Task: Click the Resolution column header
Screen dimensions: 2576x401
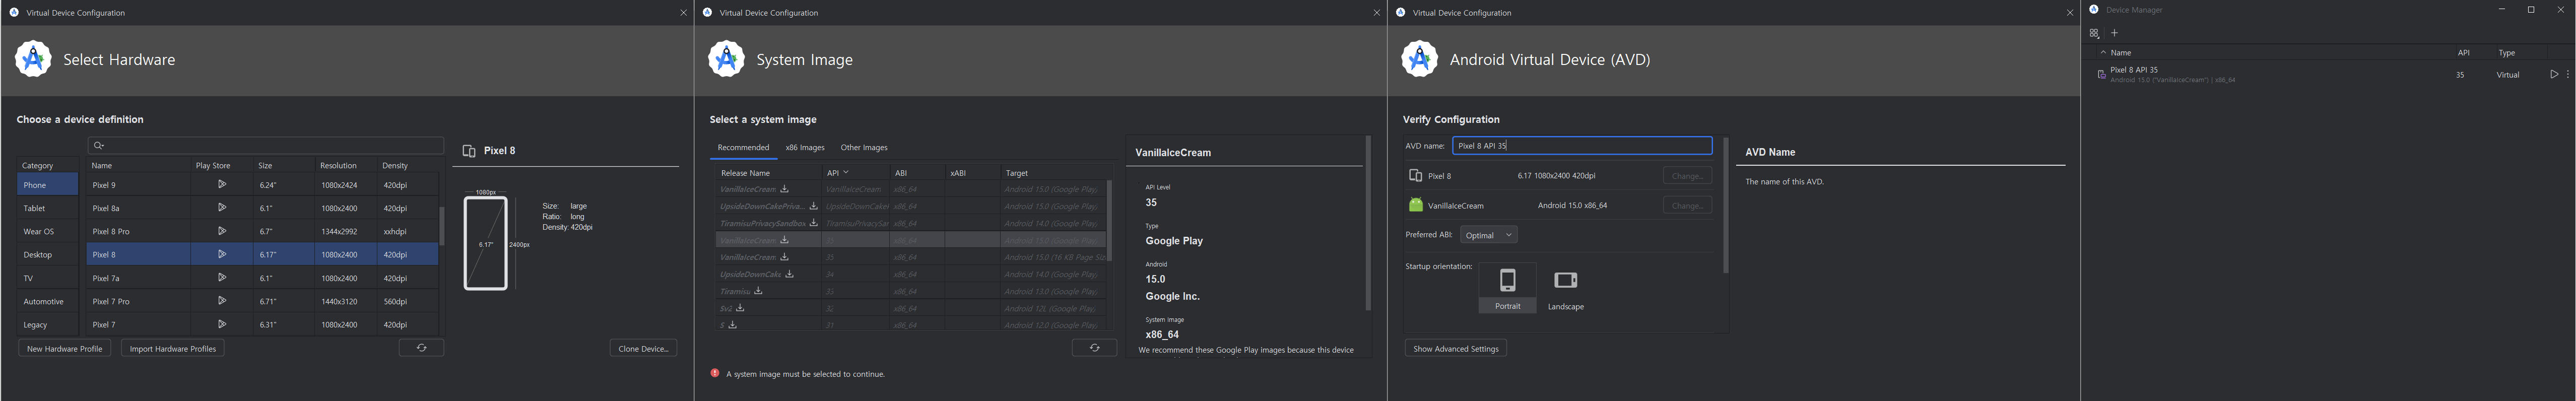Action: pos(338,166)
